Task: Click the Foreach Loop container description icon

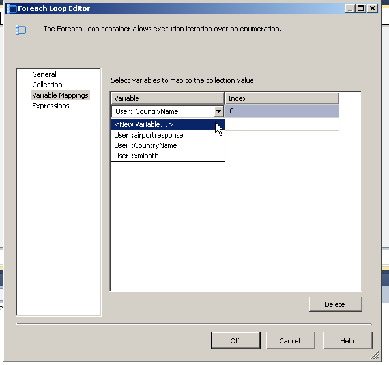Action: 21,30
